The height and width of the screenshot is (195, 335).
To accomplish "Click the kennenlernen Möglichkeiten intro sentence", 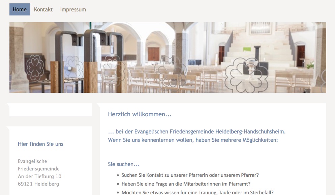I will tap(193, 140).
